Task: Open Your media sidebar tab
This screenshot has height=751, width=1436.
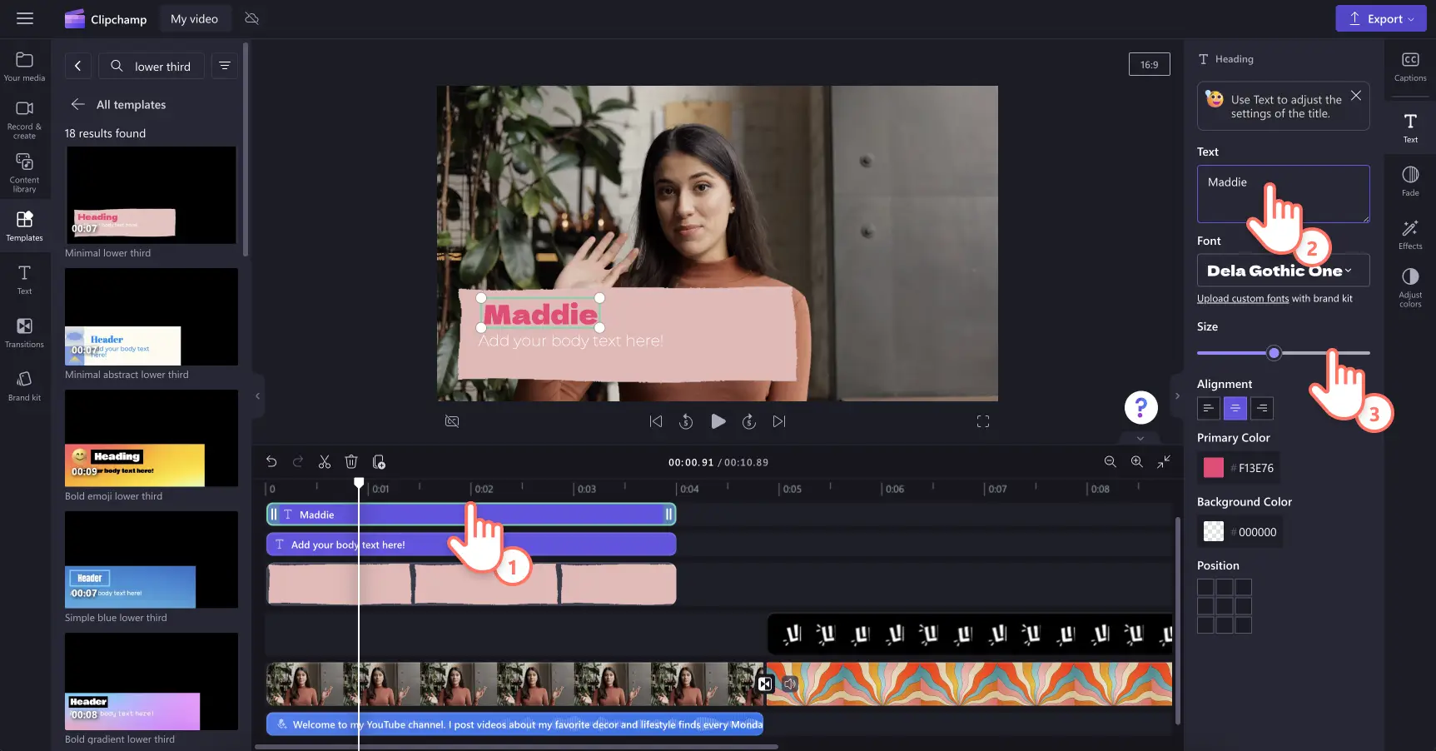Action: (x=24, y=67)
